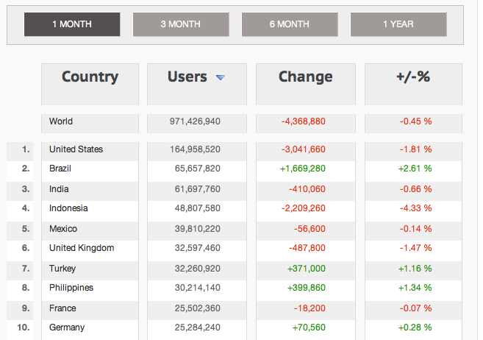Click the change value +1,669,280

point(302,169)
